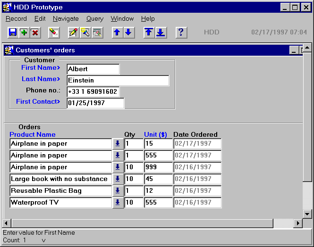Viewport: 314px width, 247px height.
Task: Click the pencil enter query icon
Action: pyautogui.click(x=73, y=33)
